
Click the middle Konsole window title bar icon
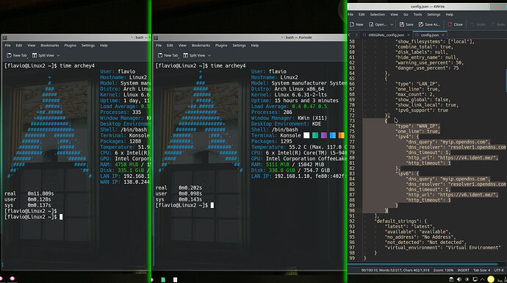click(156, 37)
